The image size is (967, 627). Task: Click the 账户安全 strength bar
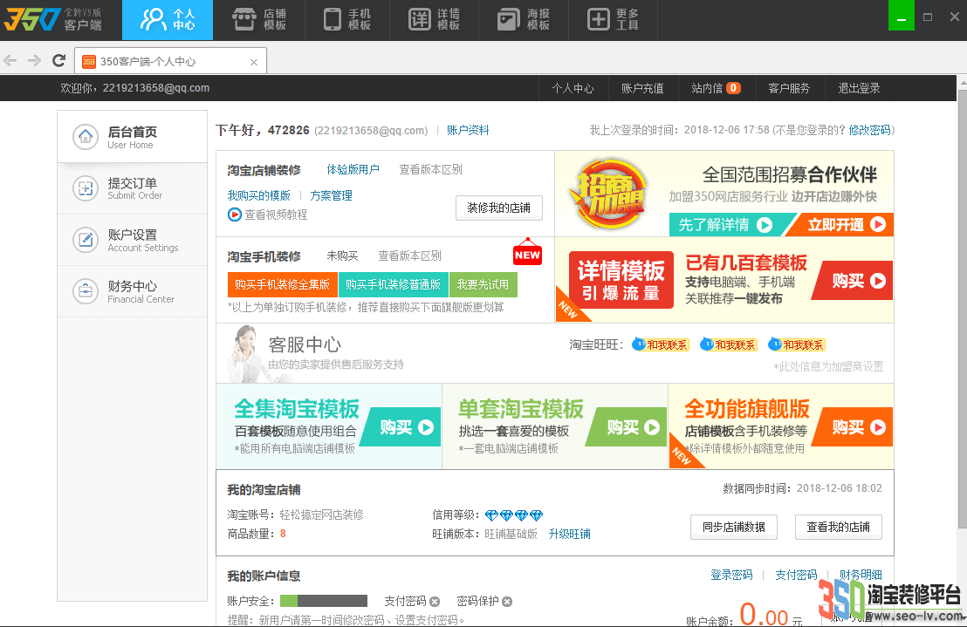[x=323, y=601]
